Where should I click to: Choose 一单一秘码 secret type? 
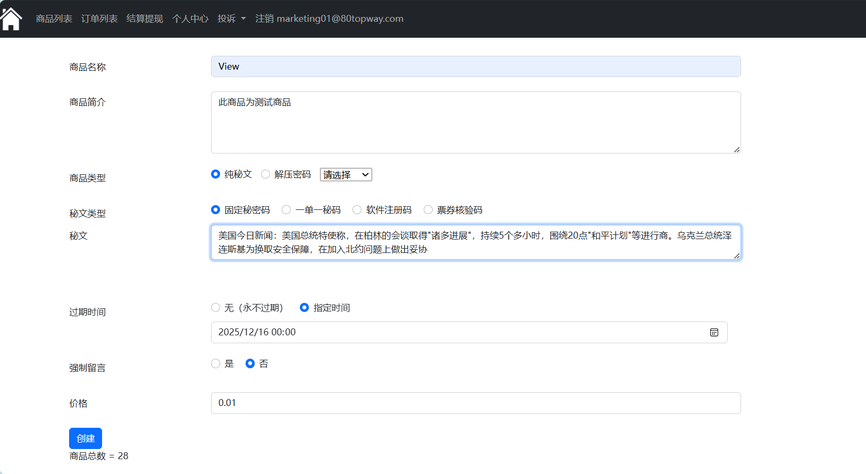click(287, 210)
